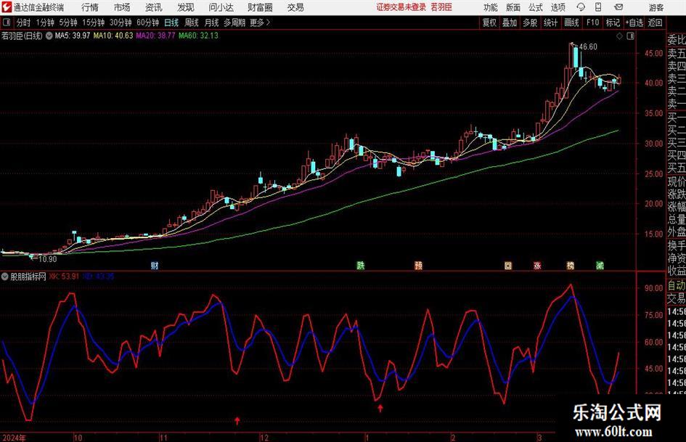This screenshot has width=686, height=442.
Task: Open the mobile phone icon
Action: click(598, 7)
